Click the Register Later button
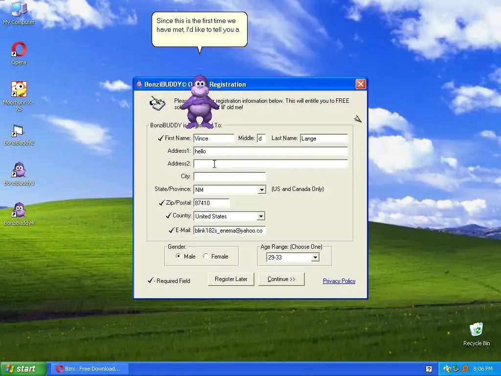501x376 pixels. pyautogui.click(x=231, y=279)
